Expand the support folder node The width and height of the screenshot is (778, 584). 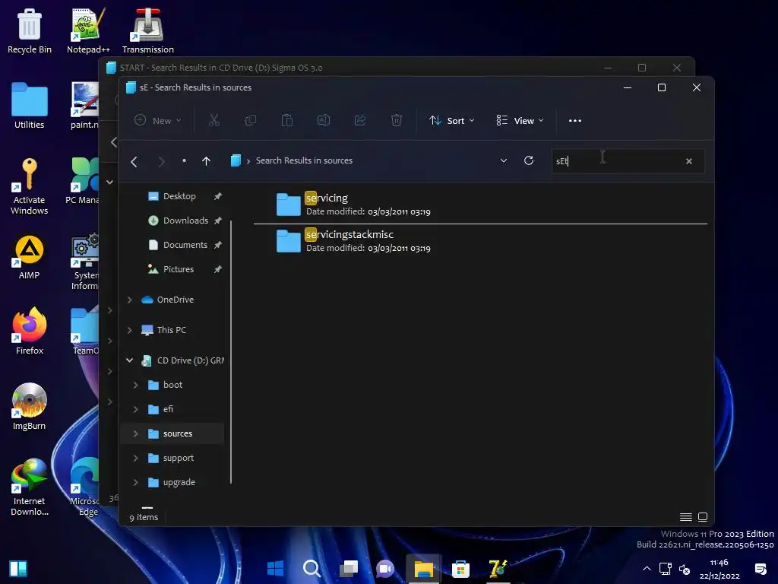click(135, 458)
